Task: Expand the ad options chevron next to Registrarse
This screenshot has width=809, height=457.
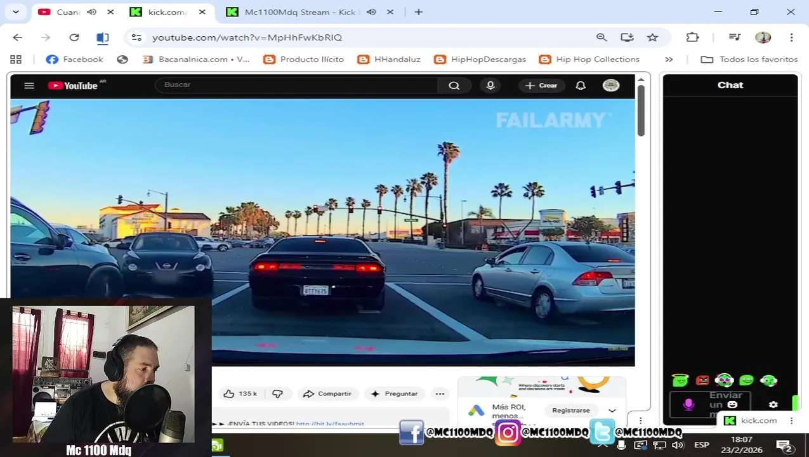Action: coord(612,411)
